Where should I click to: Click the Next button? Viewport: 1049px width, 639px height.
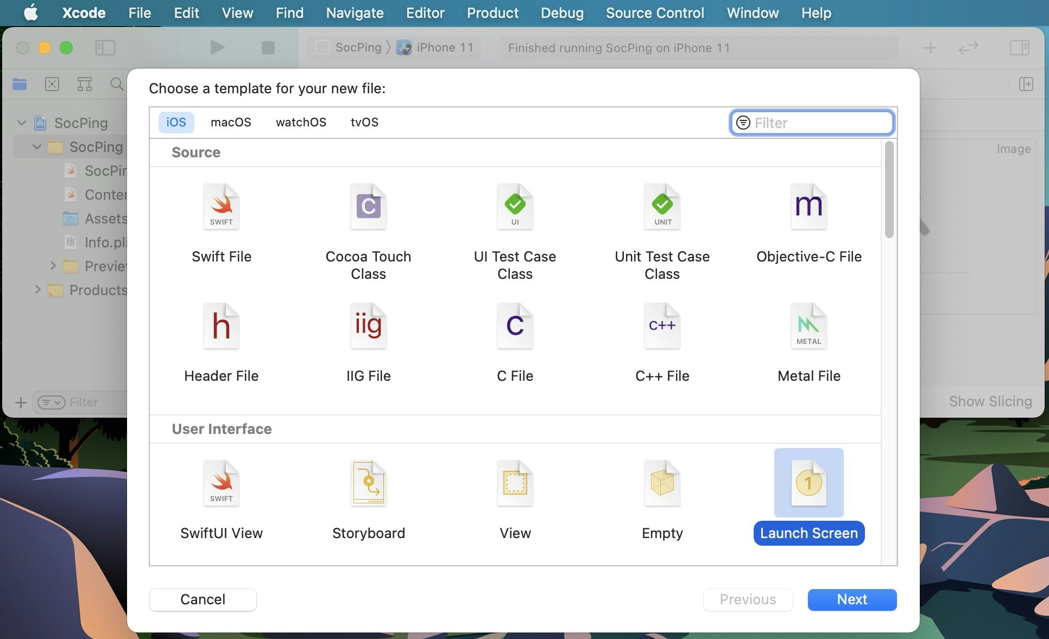[852, 599]
